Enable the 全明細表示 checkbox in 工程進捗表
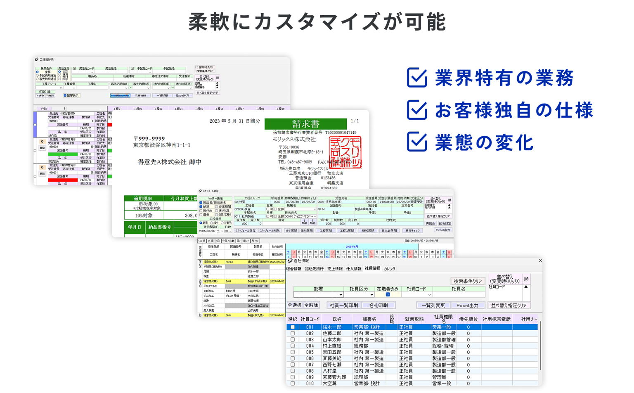Image resolution: width=634 pixels, height=393 pixels. point(197,67)
